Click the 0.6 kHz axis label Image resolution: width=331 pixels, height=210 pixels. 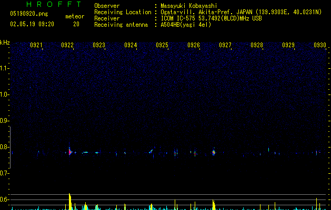[4, 199]
